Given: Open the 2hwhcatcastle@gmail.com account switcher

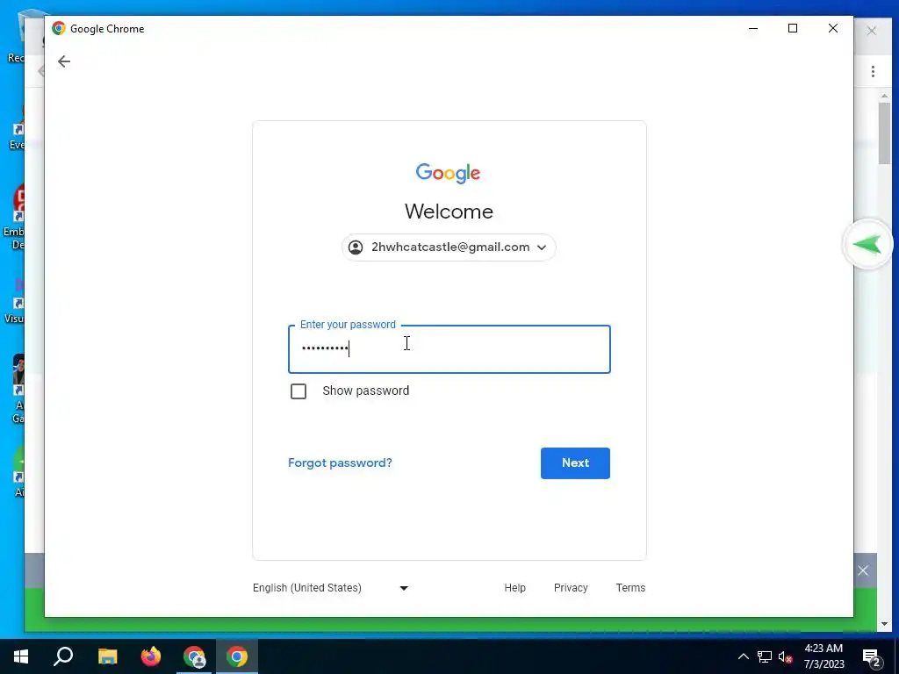Looking at the screenshot, I should pos(449,247).
